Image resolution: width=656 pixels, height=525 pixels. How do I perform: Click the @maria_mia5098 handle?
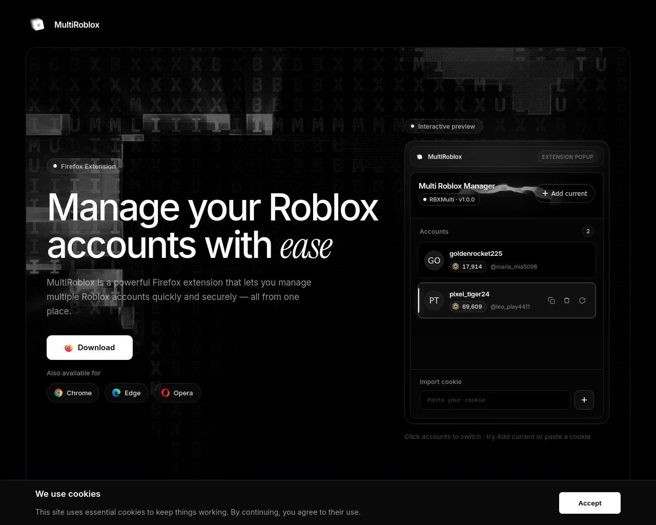[x=514, y=267]
